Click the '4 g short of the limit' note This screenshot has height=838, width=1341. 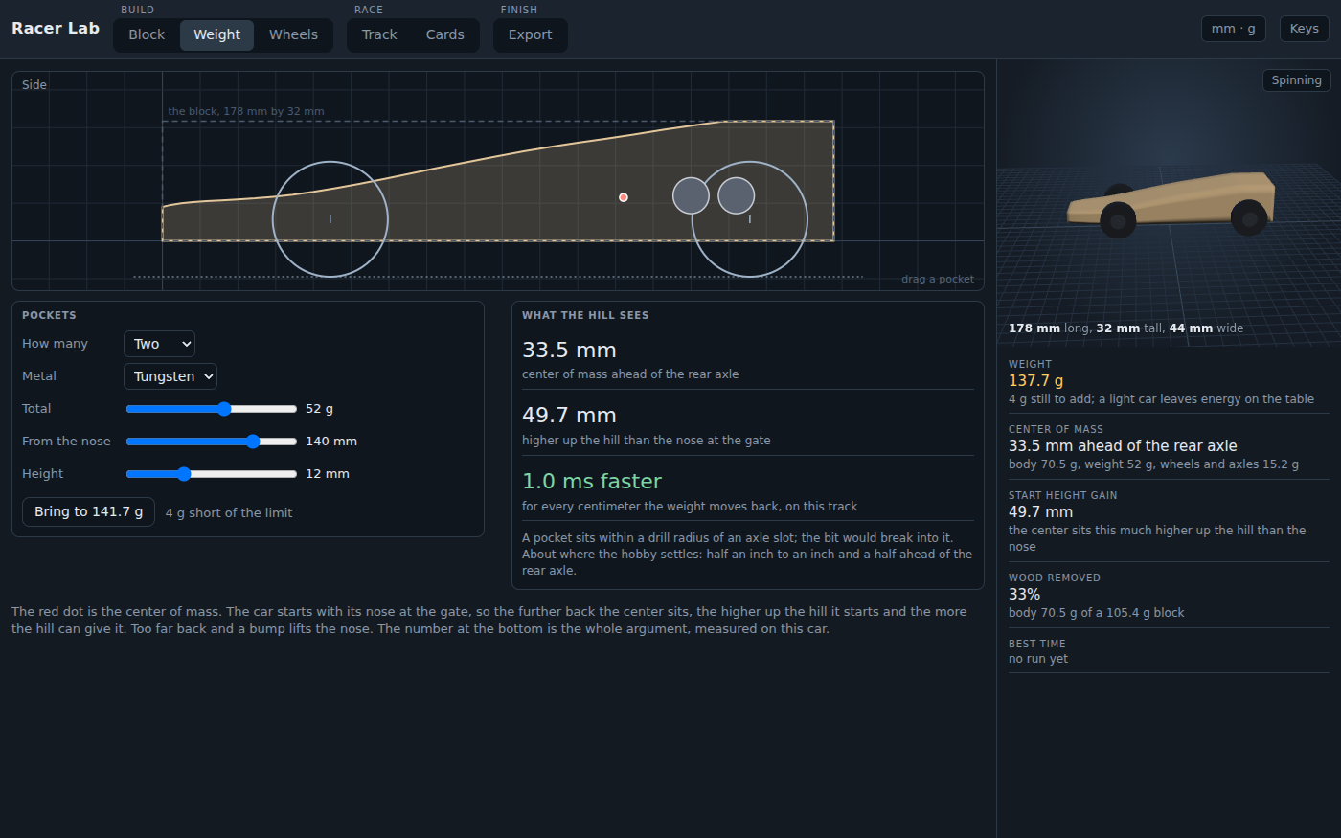pyautogui.click(x=229, y=512)
